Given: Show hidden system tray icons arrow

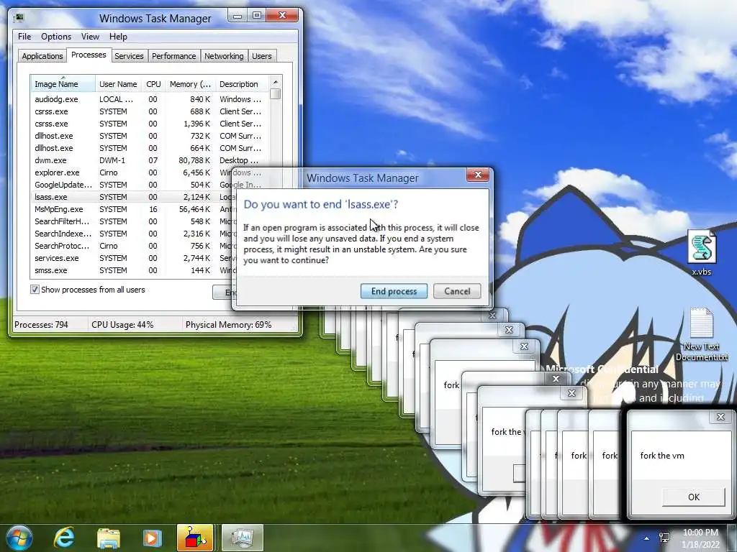Looking at the screenshot, I should (647, 538).
